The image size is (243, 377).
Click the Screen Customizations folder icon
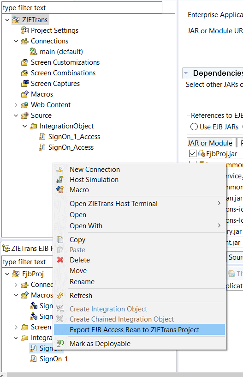[x=24, y=62]
